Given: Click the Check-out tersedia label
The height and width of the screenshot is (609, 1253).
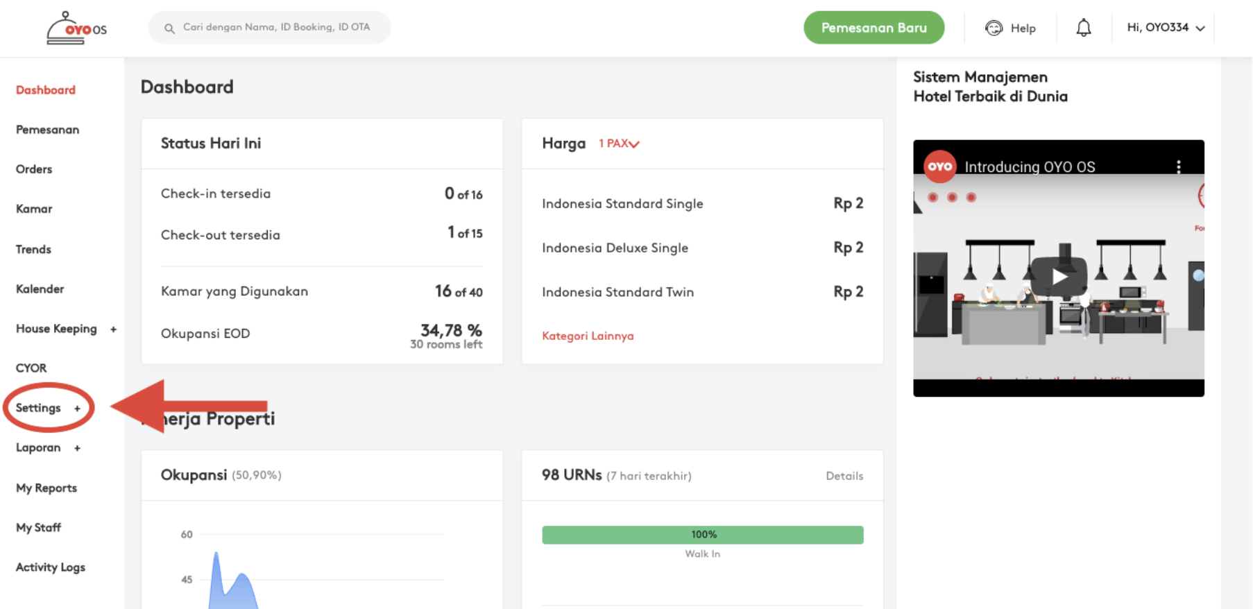Looking at the screenshot, I should 221,235.
